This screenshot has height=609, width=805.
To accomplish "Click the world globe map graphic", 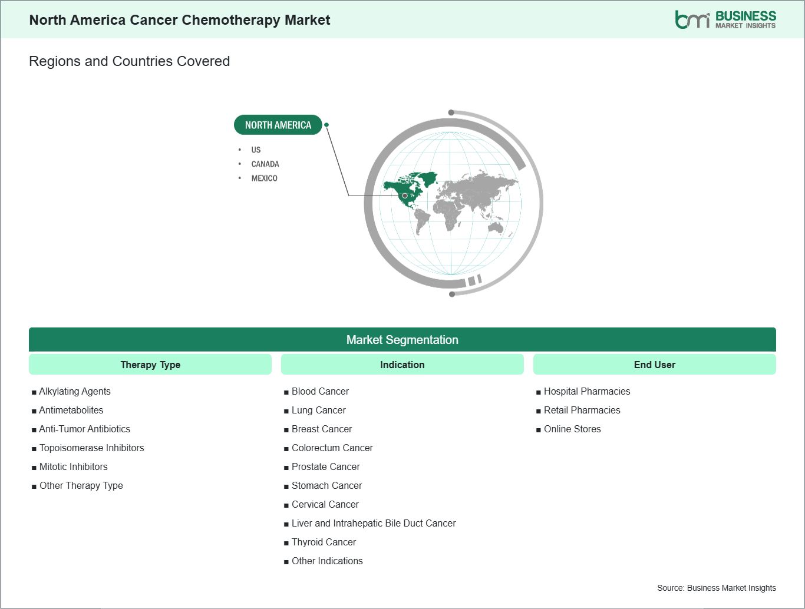I will pyautogui.click(x=453, y=203).
